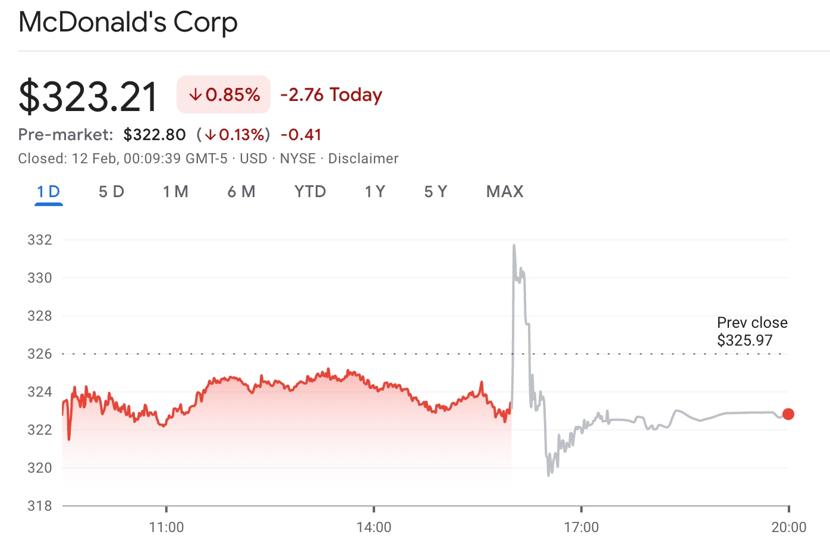The width and height of the screenshot is (830, 557).
Task: Switch chart to 1 Y range
Action: [375, 192]
